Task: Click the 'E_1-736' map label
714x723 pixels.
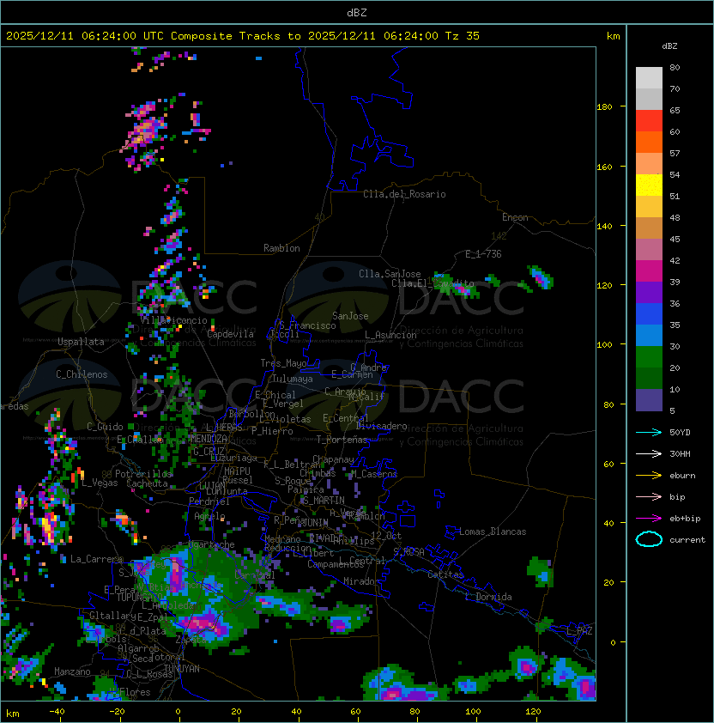Action: click(483, 254)
